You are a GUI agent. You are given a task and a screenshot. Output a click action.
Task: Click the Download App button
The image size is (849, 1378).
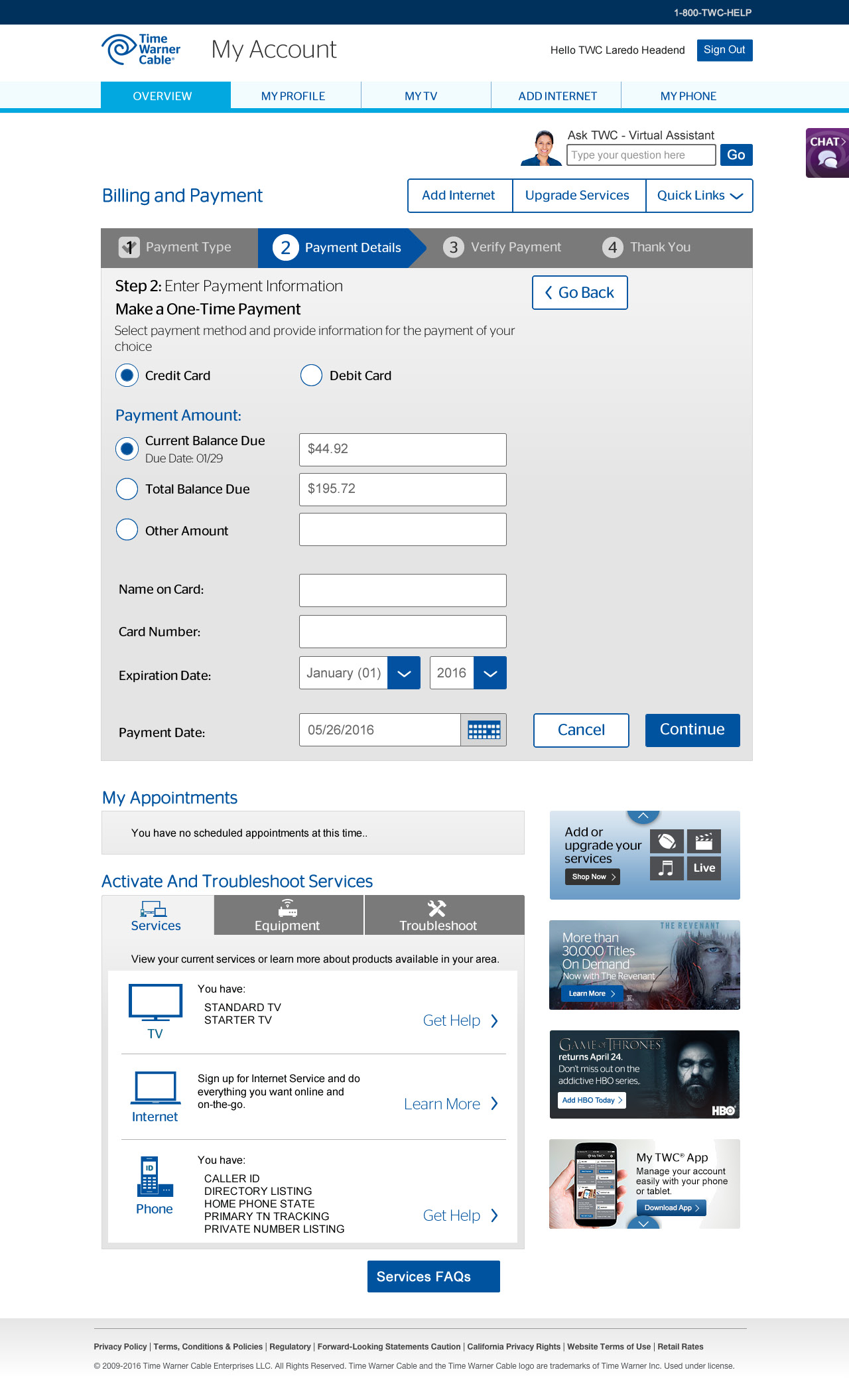click(x=671, y=1208)
